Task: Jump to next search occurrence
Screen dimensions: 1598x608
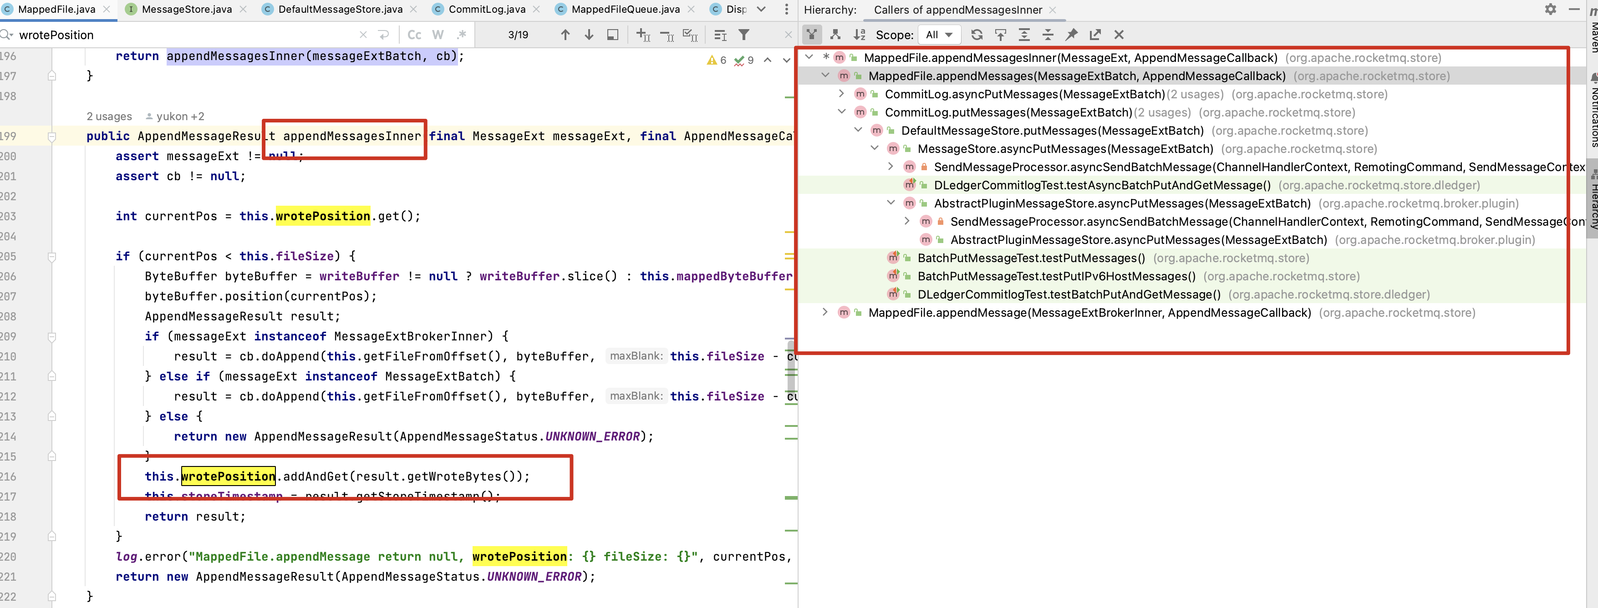Action: [x=589, y=35]
